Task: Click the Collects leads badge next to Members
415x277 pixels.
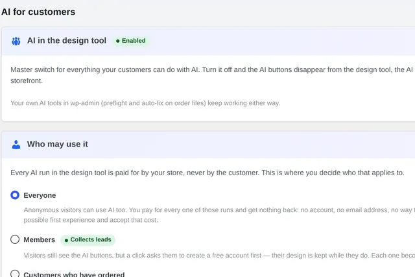Action: click(88, 239)
